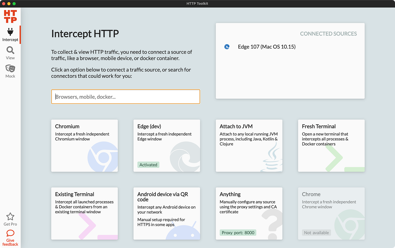Image resolution: width=395 pixels, height=248 pixels.
Task: Click the pink terminal prompt on Existing Terminal card
Action: pyautogui.click(x=98, y=226)
